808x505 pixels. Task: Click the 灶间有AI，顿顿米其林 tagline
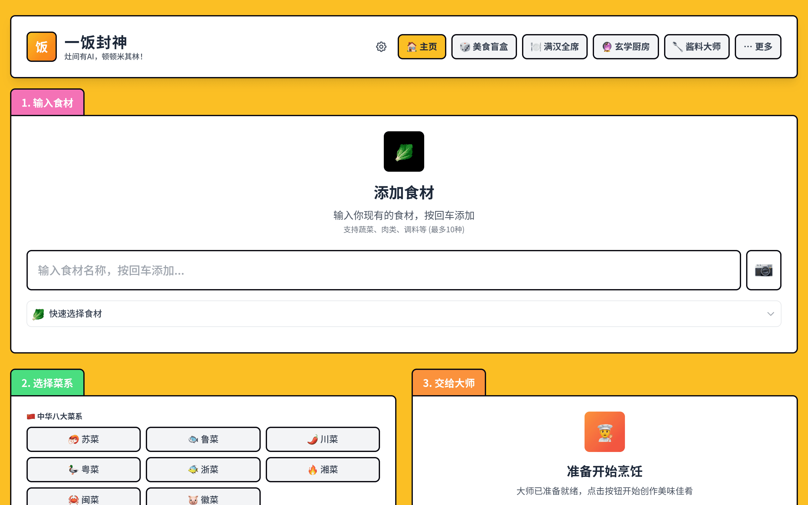(104, 56)
